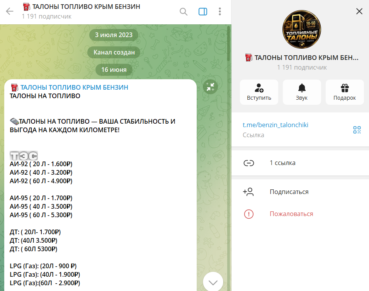Click the red exclamation report icon
Screen dimensions: 369x291
pos(248,214)
